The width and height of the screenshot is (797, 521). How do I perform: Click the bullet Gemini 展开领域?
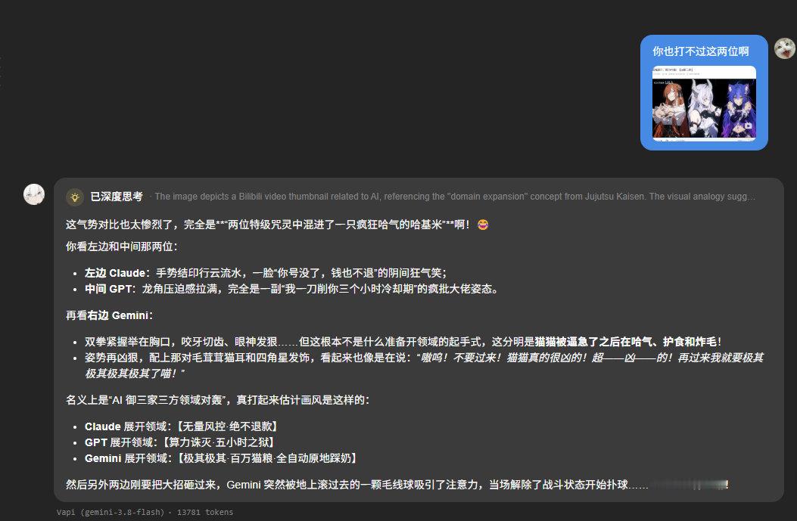tap(220, 458)
